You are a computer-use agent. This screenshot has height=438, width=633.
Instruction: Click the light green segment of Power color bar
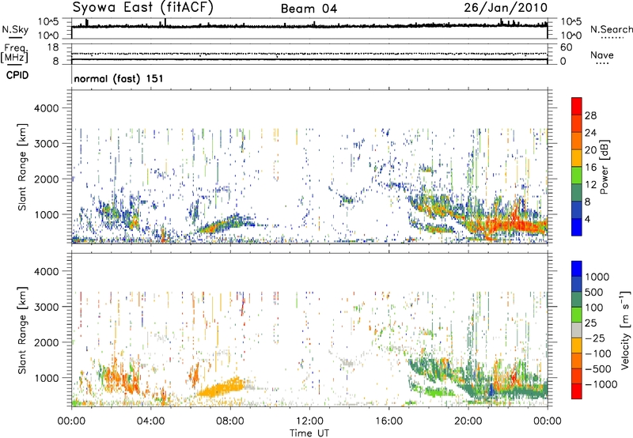coord(577,176)
